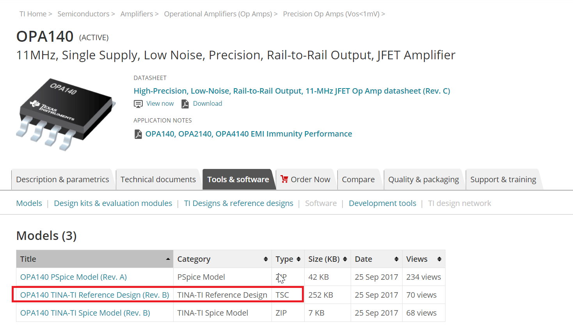Download OPA140 TINA-TI Spice Model (Rev. B)
This screenshot has height=332, width=573.
[85, 313]
